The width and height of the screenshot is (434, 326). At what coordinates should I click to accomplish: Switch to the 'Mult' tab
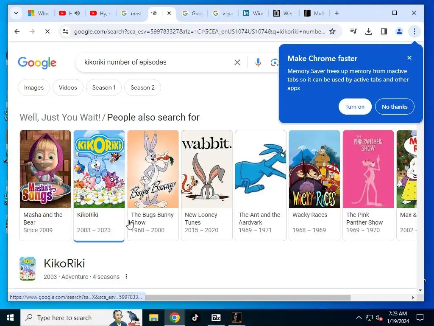click(315, 13)
